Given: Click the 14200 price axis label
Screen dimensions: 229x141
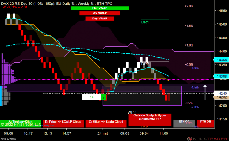Looking at the screenshot, I should point(222,106).
